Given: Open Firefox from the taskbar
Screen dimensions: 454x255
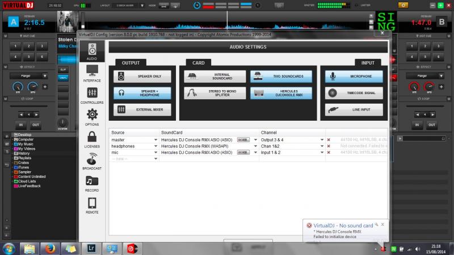Looking at the screenshot, I should click(x=50, y=249).
